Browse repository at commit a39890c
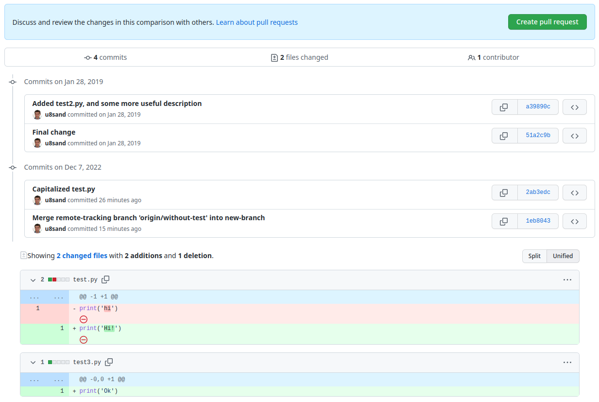Screen dimensions: 599x402 574,107
